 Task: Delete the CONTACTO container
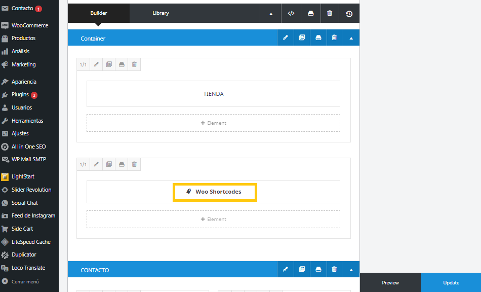click(334, 270)
